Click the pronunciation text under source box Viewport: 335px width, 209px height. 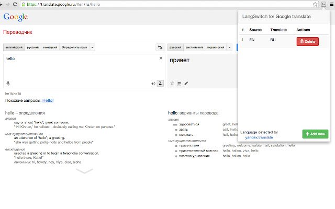pos(13,94)
